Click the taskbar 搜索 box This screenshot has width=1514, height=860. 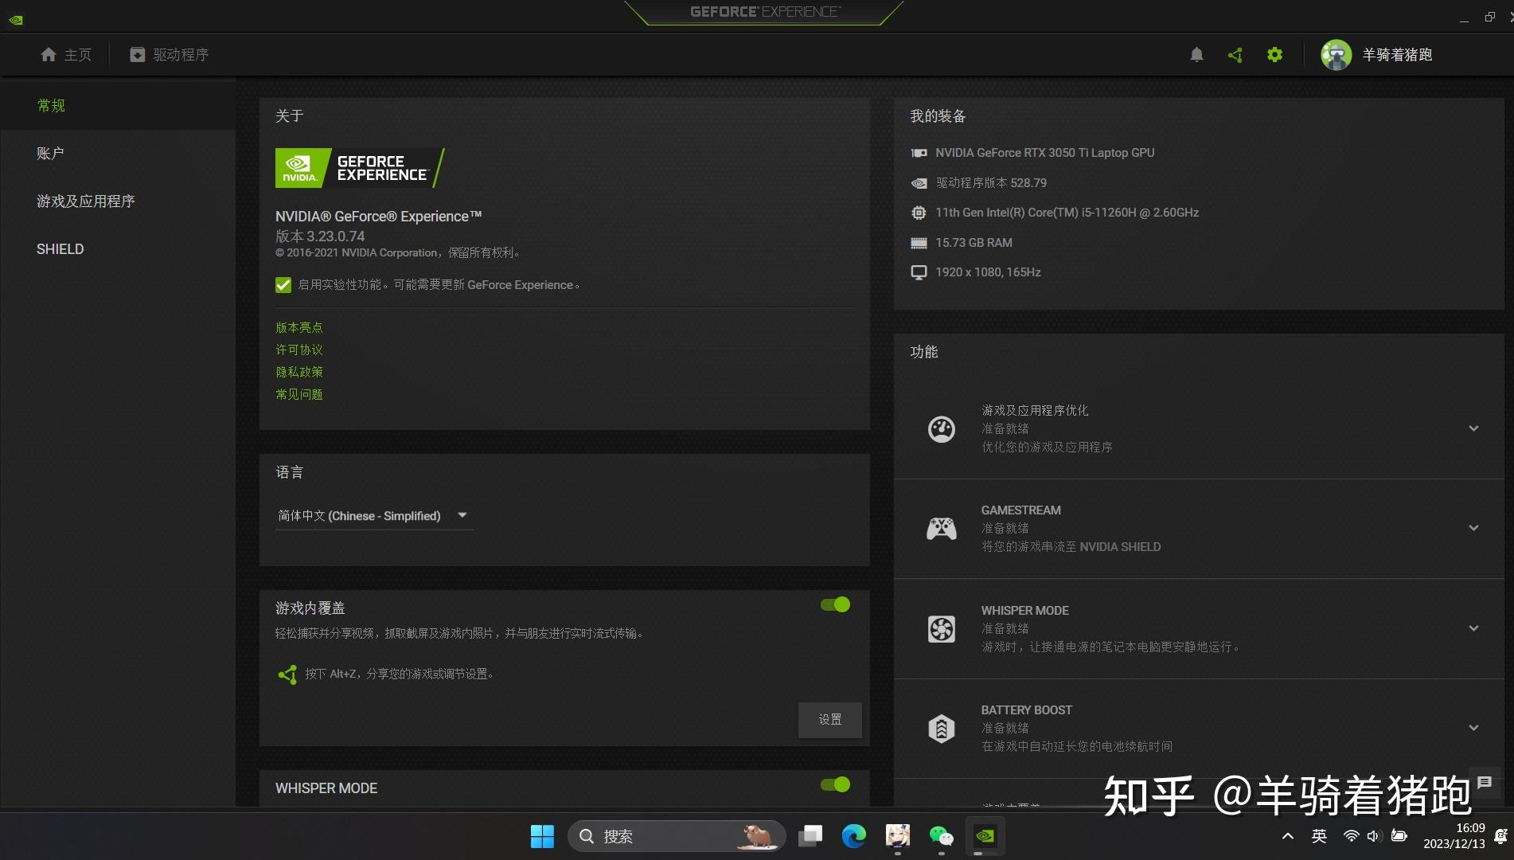[677, 836]
